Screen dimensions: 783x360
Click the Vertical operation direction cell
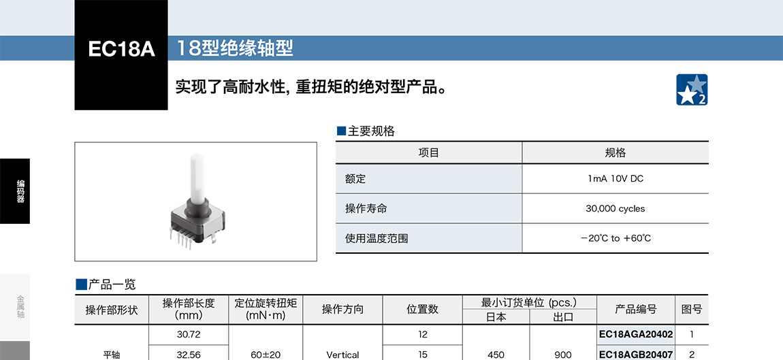click(x=342, y=355)
